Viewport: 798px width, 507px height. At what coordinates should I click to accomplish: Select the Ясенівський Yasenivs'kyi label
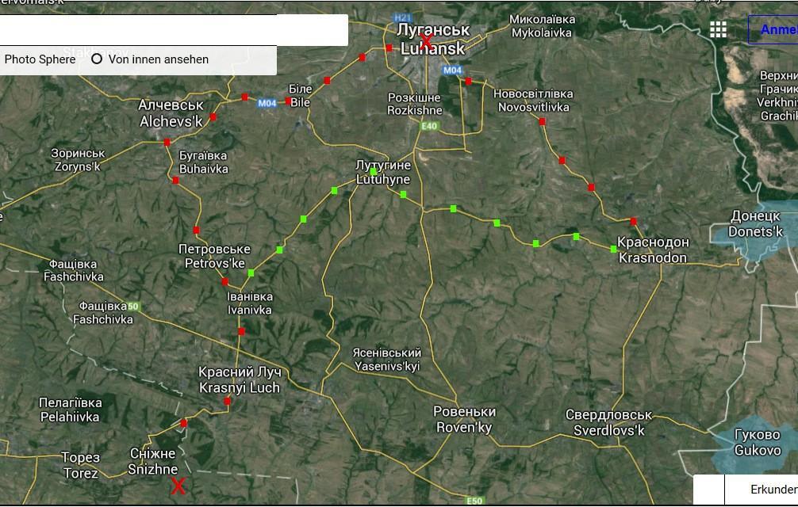(x=387, y=359)
